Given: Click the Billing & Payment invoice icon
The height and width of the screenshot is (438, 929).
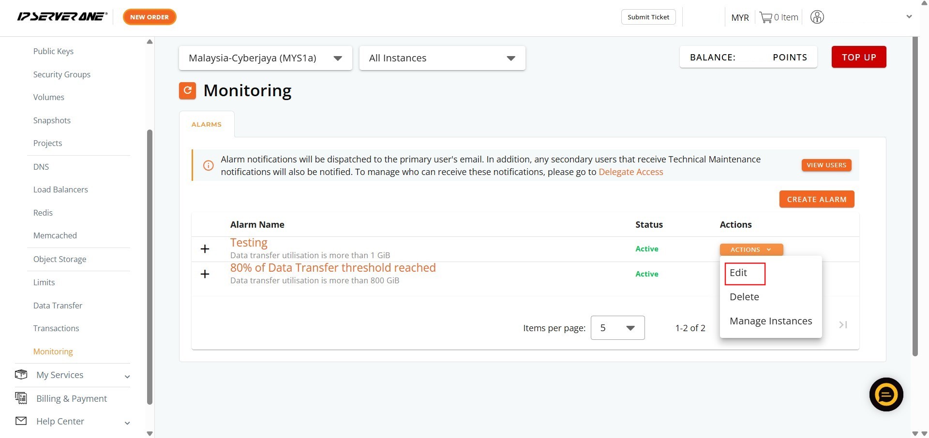Looking at the screenshot, I should tap(21, 398).
